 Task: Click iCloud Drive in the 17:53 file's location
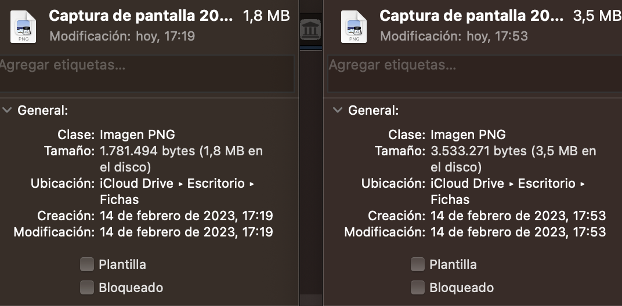click(x=467, y=184)
